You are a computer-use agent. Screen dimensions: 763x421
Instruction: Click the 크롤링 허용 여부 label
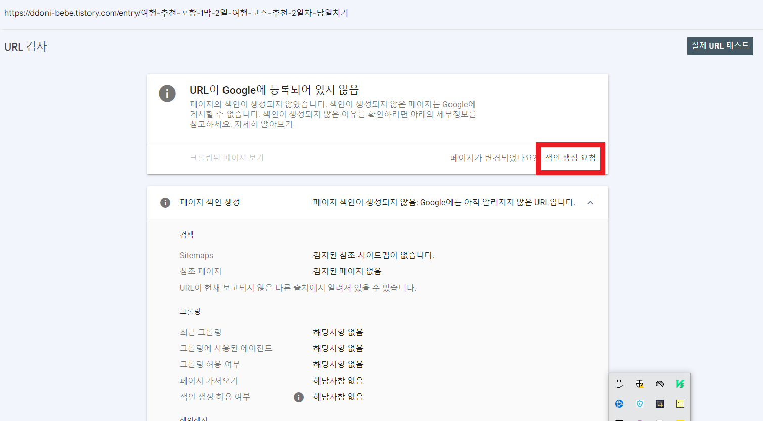coord(210,365)
